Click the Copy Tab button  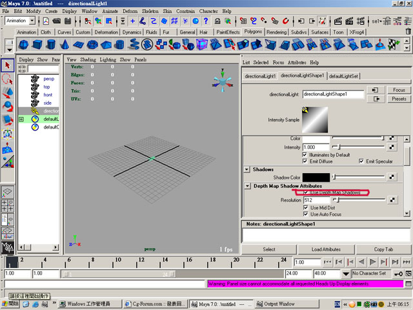383,249
